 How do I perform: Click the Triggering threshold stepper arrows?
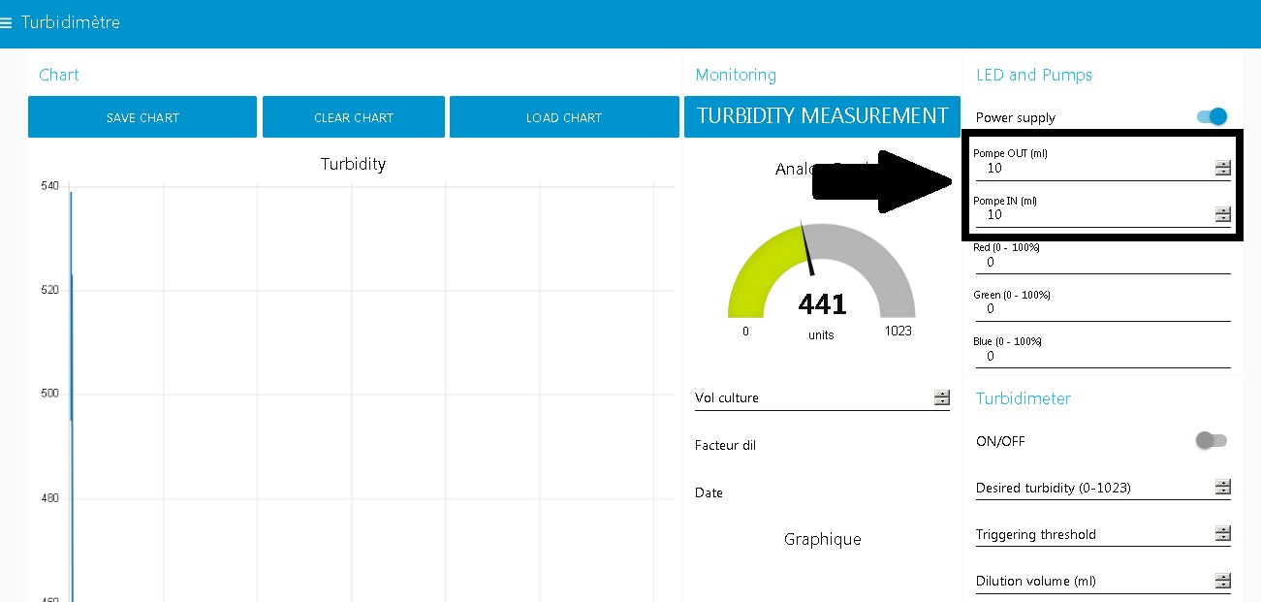pos(1222,534)
